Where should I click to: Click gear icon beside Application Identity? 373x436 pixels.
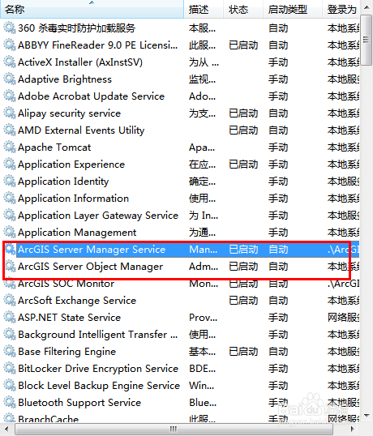pyautogui.click(x=10, y=182)
